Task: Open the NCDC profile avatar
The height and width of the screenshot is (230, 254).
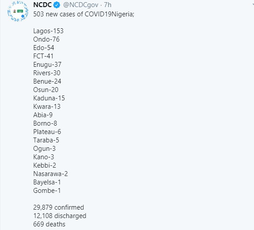Action: point(18,11)
